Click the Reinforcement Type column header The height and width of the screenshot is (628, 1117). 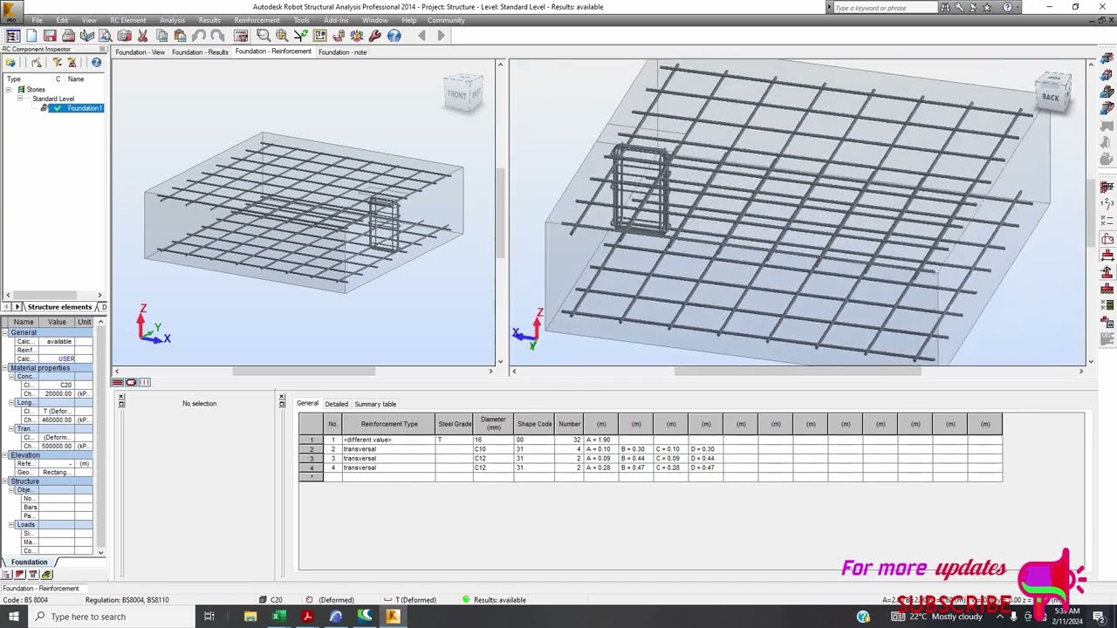pos(389,424)
